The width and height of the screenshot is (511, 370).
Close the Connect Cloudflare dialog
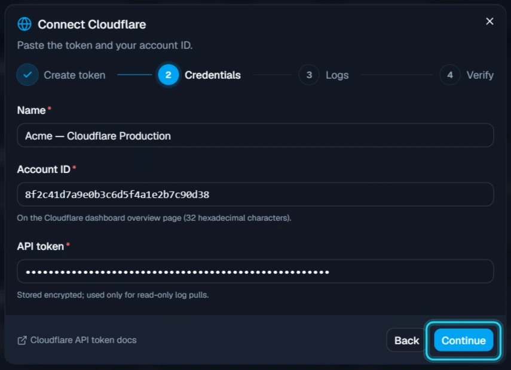click(489, 21)
